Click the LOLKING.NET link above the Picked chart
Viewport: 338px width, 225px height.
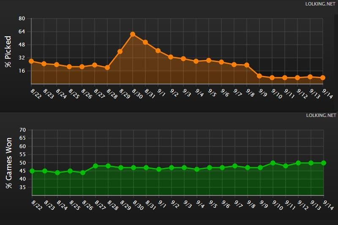coord(321,4)
